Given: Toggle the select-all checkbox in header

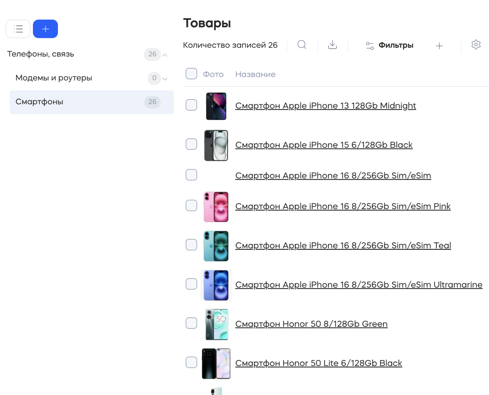Looking at the screenshot, I should click(x=191, y=74).
